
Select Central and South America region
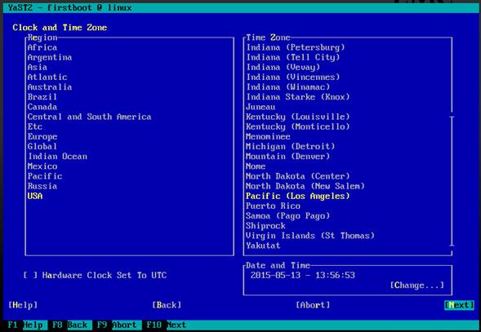(x=89, y=117)
